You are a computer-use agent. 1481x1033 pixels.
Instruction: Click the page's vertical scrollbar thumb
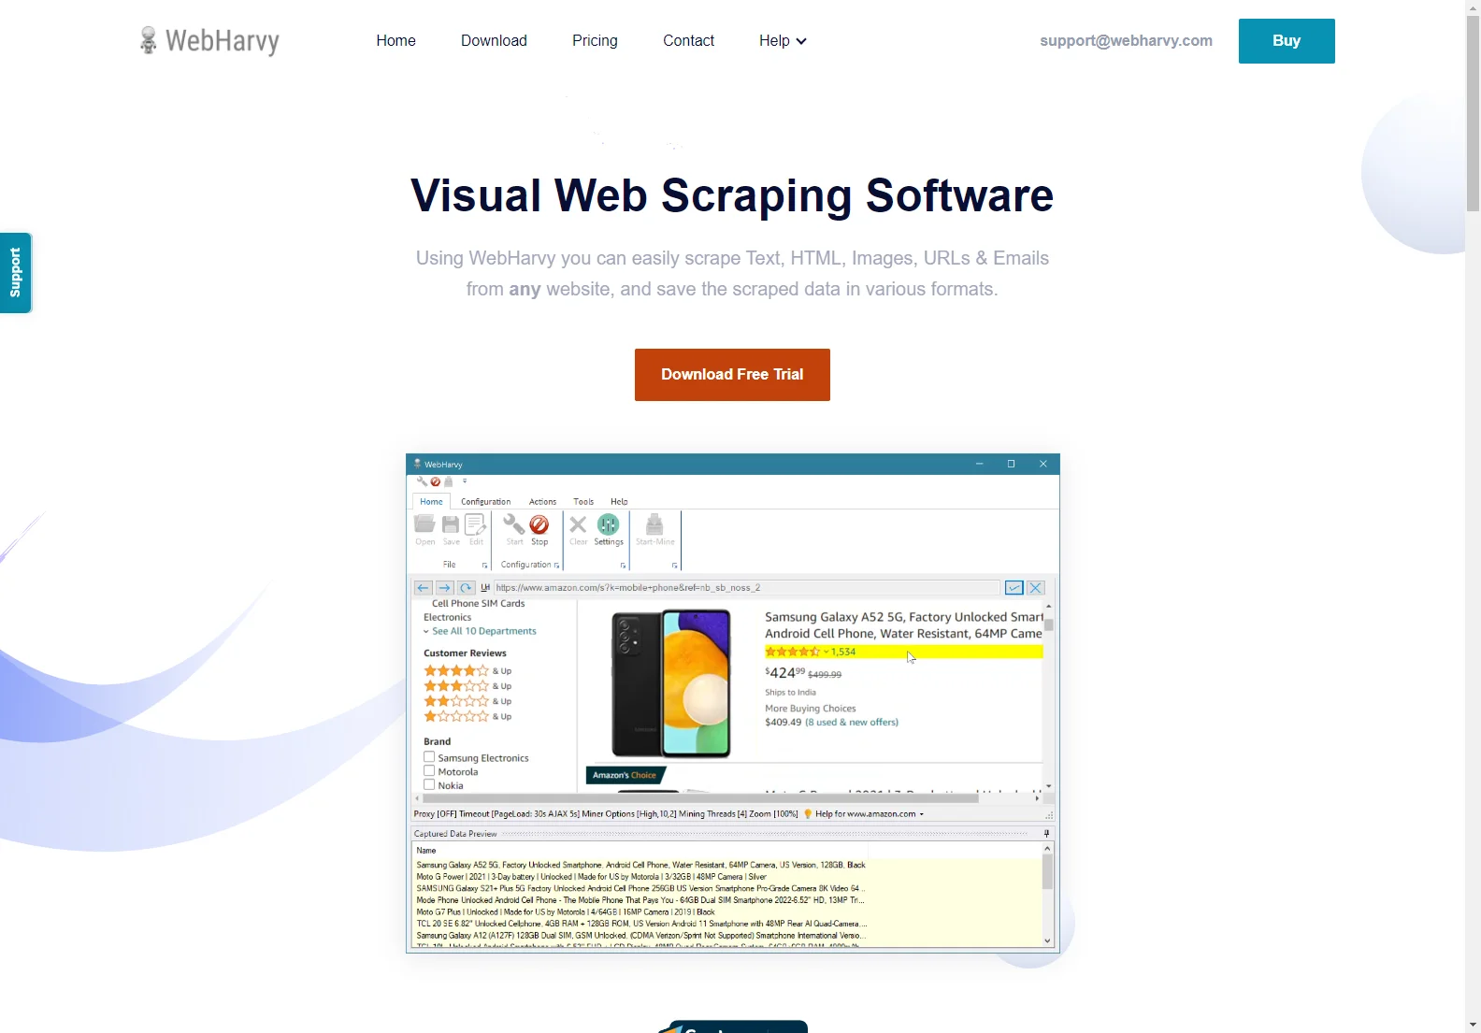pos(1473,112)
